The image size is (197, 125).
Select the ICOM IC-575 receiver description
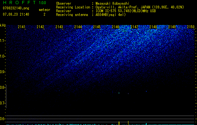[x=126, y=11]
